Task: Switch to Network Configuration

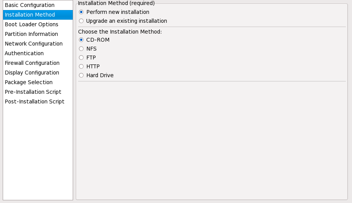Action: [34, 44]
